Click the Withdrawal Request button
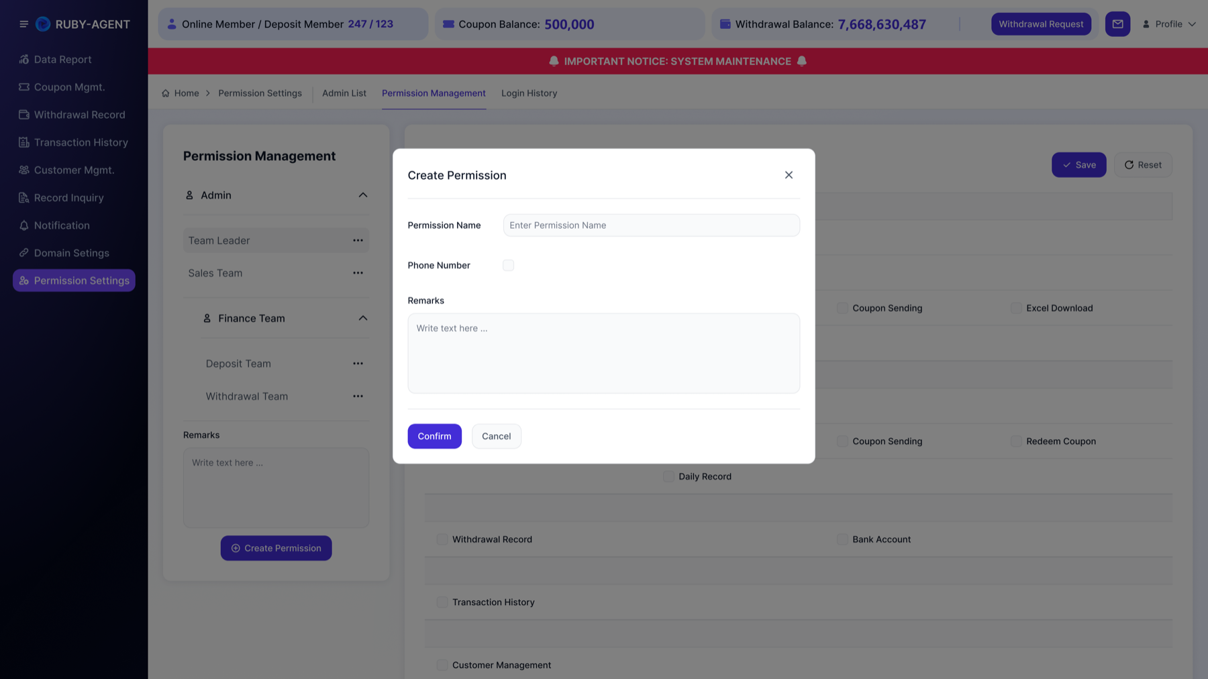Screen dimensions: 1208x679 coord(1041,24)
